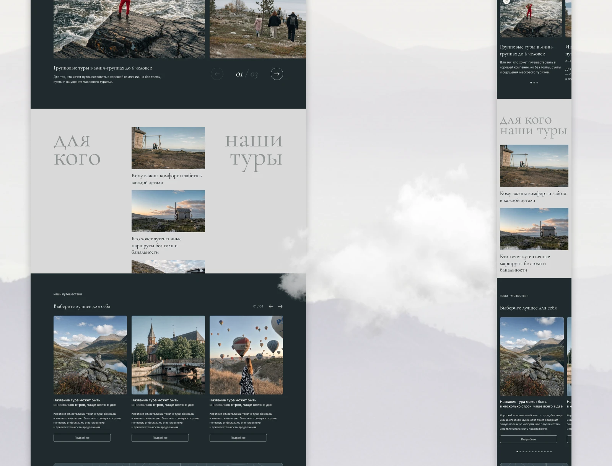Click the mobile three-dot slide indicator
The width and height of the screenshot is (612, 466).
coord(534,83)
